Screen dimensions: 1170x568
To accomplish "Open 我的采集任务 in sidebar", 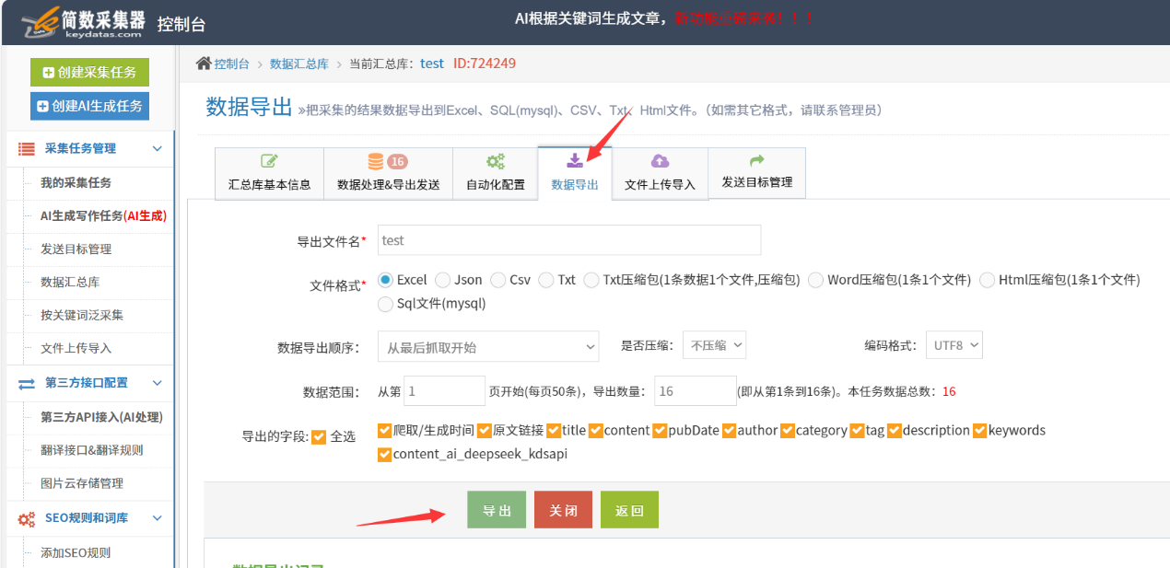I will [x=76, y=183].
